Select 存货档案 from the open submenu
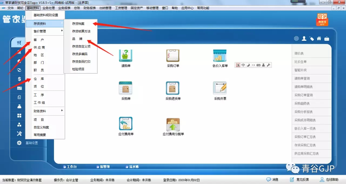The width and height of the screenshot is (346, 184). click(x=78, y=24)
